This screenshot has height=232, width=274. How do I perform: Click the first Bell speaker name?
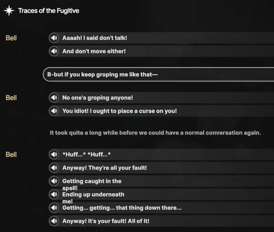[x=11, y=38]
